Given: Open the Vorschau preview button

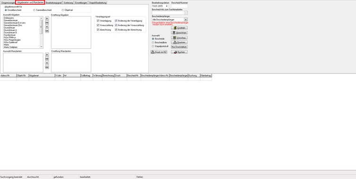Looking at the screenshot, I should click(x=179, y=38).
